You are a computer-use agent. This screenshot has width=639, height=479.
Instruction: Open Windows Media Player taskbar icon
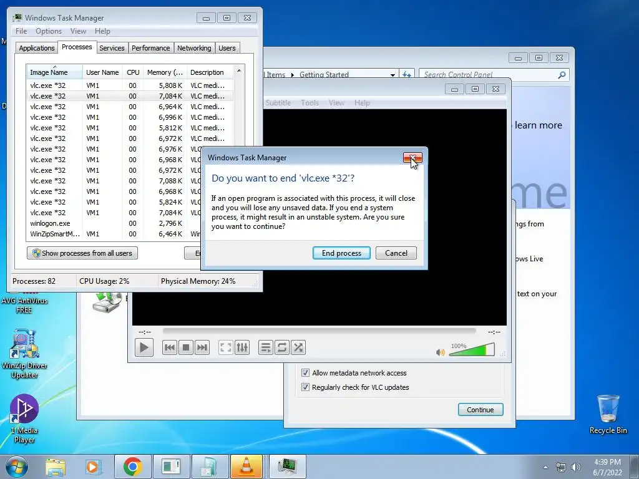click(92, 467)
